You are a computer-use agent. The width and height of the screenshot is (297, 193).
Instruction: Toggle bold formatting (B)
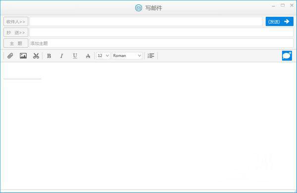pyautogui.click(x=49, y=56)
